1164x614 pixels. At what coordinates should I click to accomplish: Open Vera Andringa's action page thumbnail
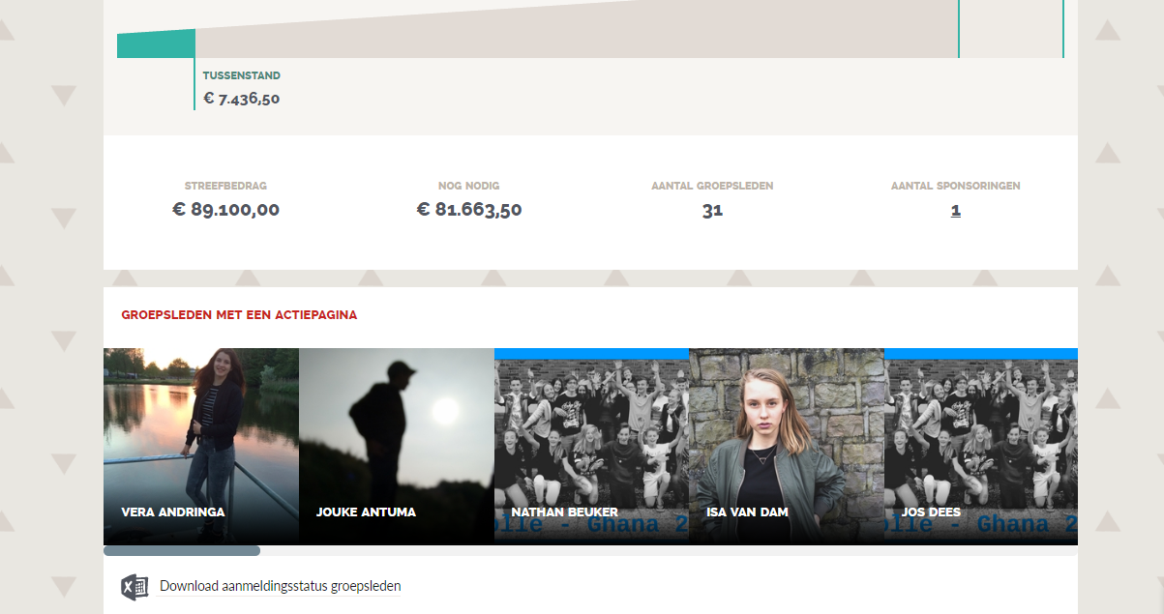[201, 446]
